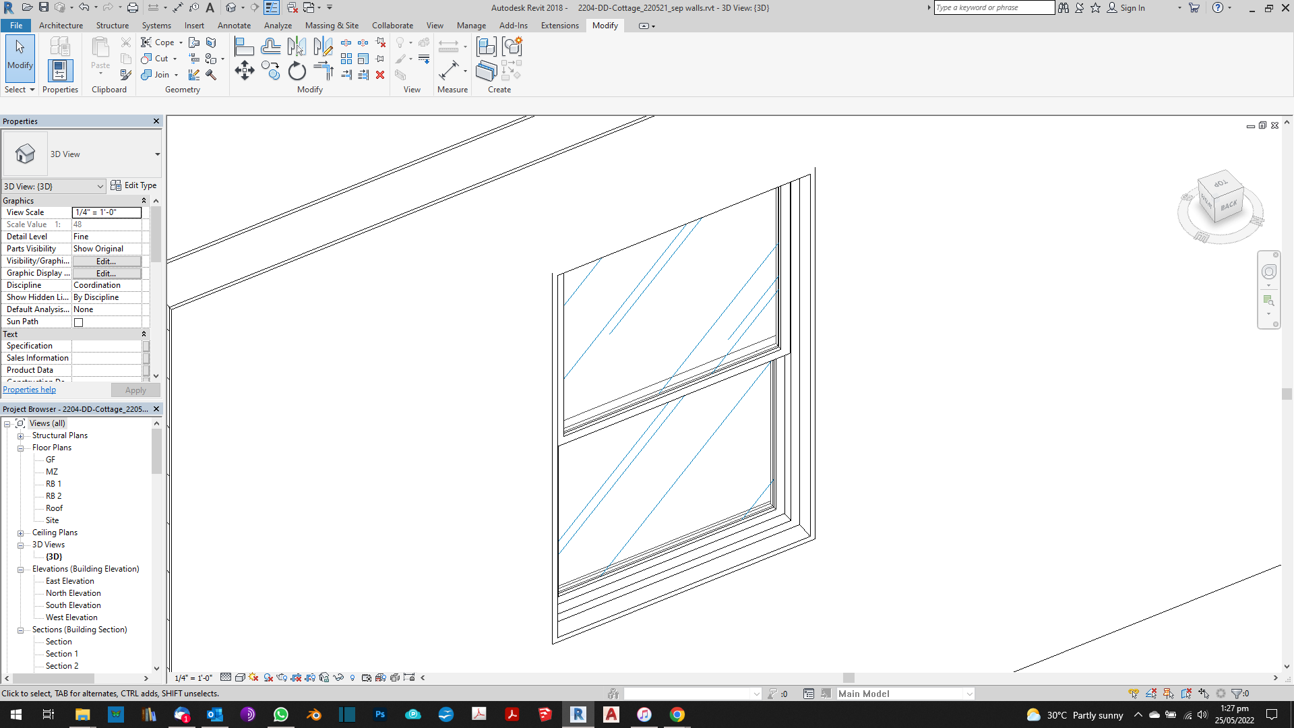Click the Edit Type button
Viewport: 1294px width, 728px height.
134,185
